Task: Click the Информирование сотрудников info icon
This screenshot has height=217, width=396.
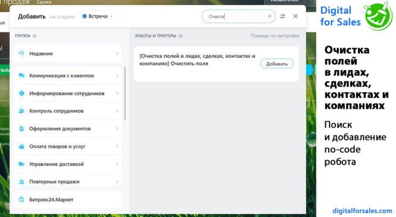Action: point(21,93)
